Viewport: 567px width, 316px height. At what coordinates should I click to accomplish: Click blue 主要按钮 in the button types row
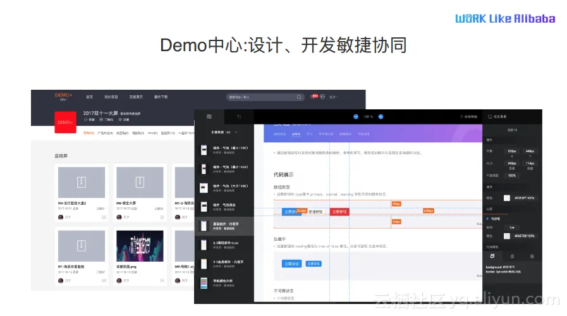pos(291,212)
